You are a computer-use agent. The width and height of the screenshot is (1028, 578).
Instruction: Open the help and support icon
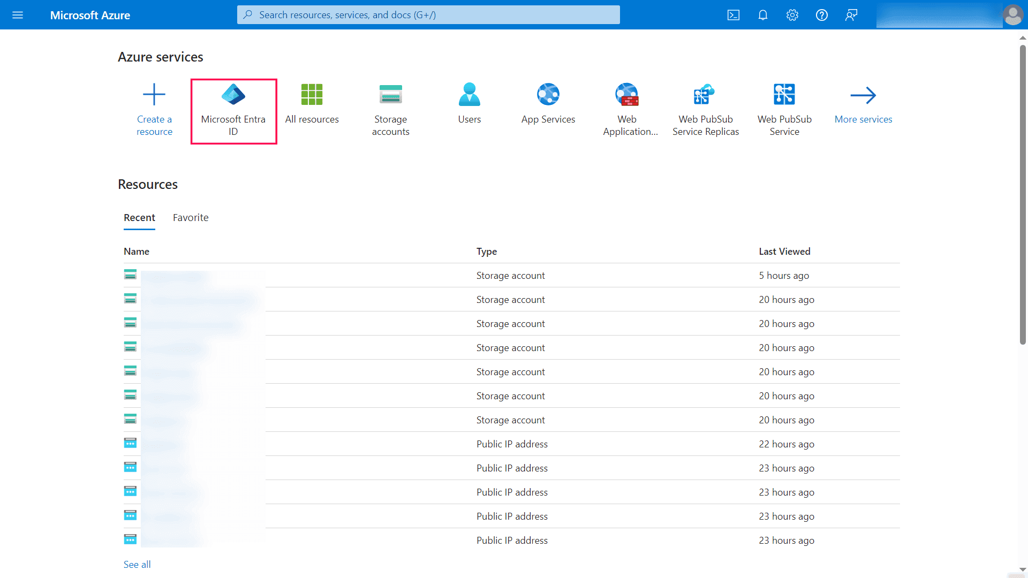(821, 15)
